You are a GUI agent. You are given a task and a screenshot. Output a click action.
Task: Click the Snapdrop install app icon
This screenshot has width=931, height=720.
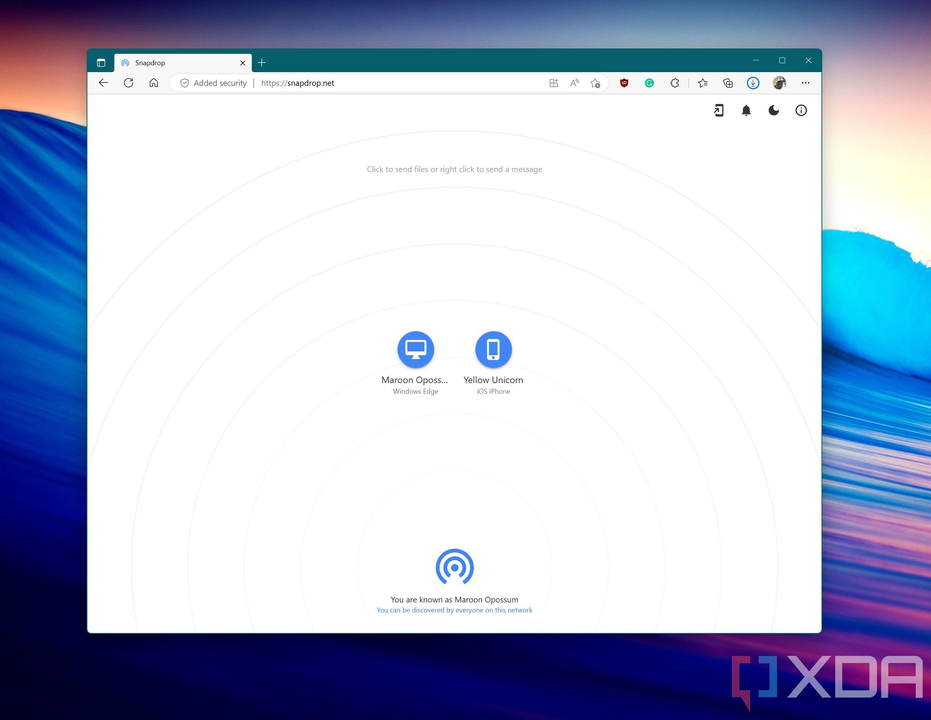pyautogui.click(x=719, y=110)
